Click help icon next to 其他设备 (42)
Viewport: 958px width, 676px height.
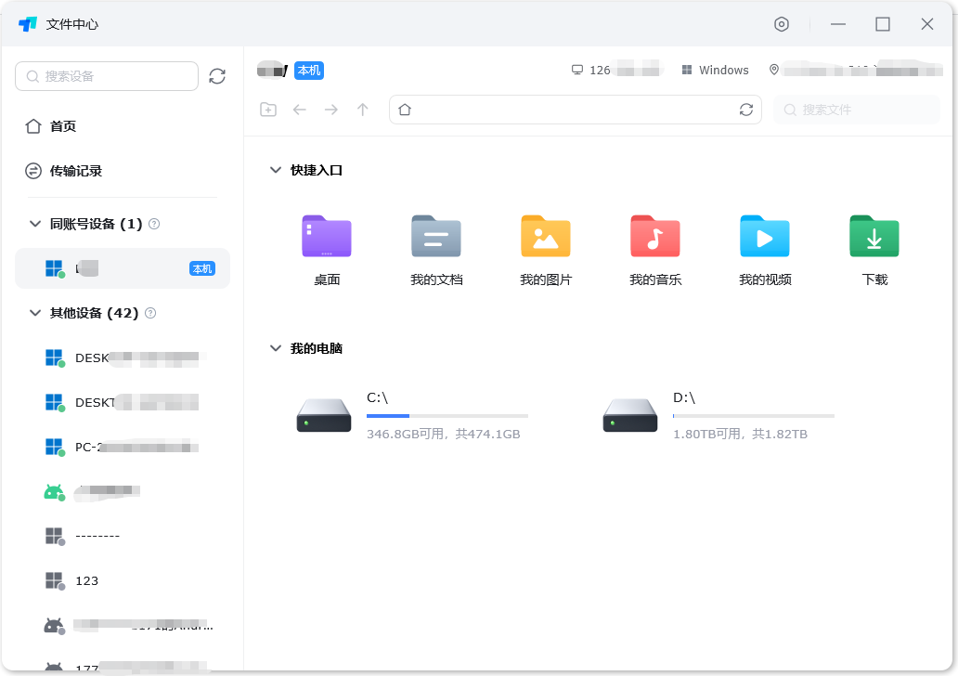(x=151, y=313)
